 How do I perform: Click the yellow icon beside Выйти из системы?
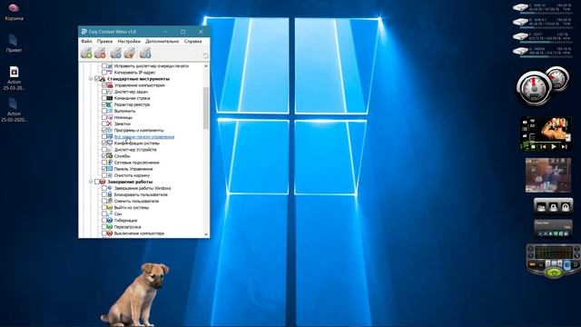(109, 208)
